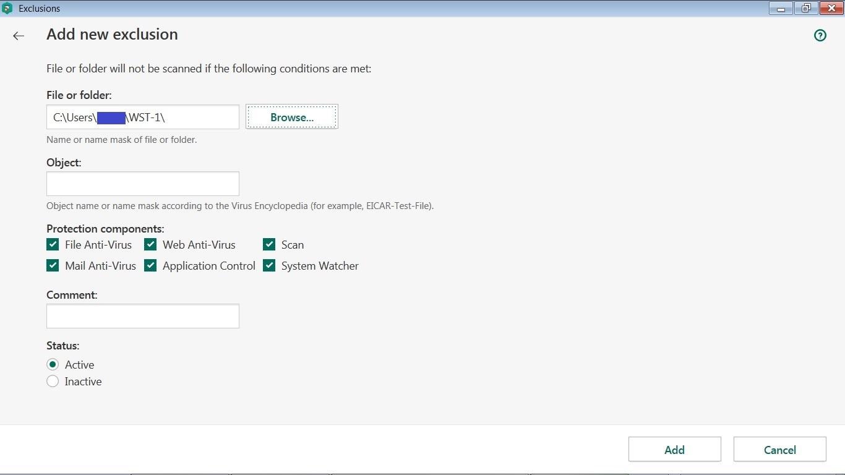Toggle the Application Control checkbox
The height and width of the screenshot is (475, 845).
click(150, 265)
